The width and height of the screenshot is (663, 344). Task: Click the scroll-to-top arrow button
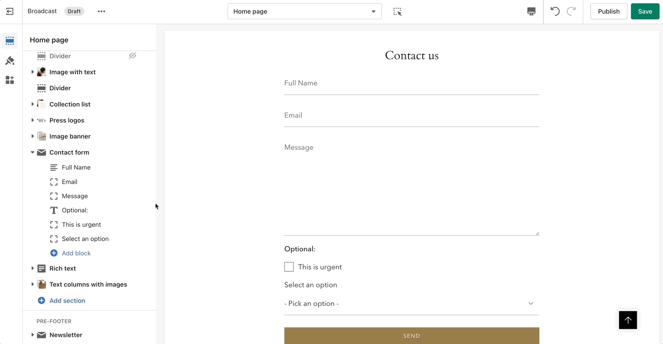pos(628,320)
